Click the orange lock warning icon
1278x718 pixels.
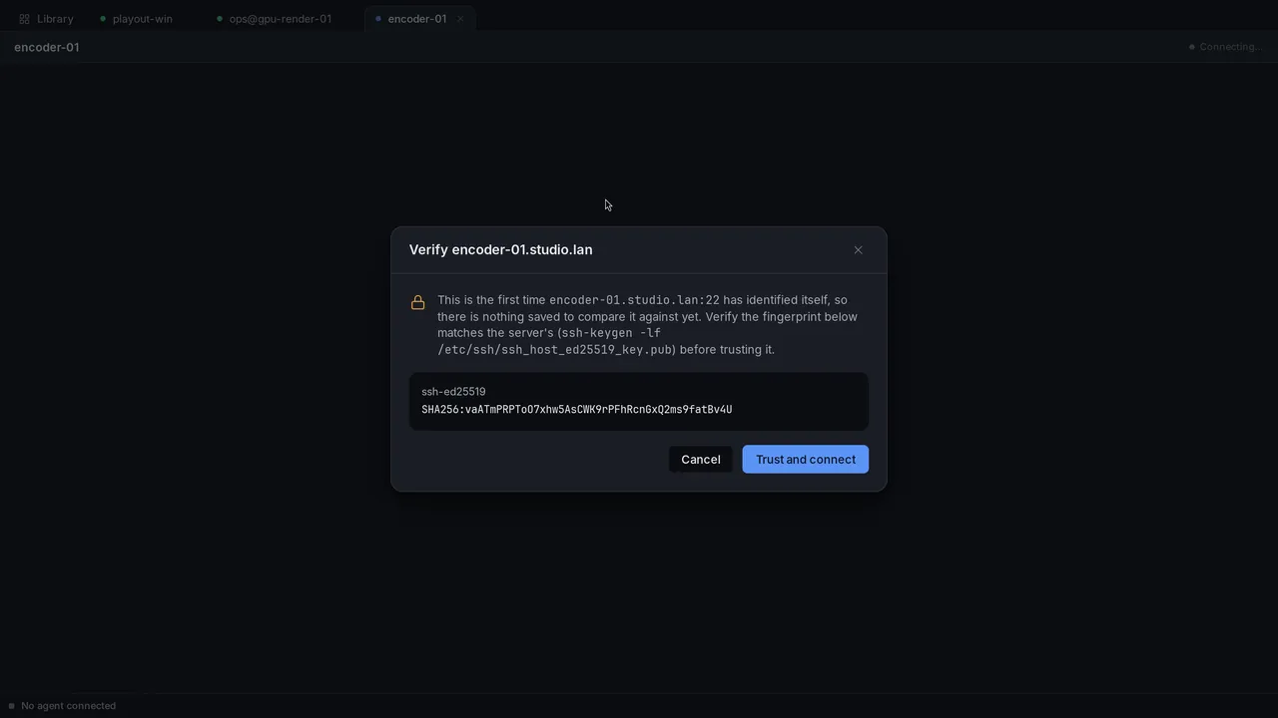click(x=418, y=302)
